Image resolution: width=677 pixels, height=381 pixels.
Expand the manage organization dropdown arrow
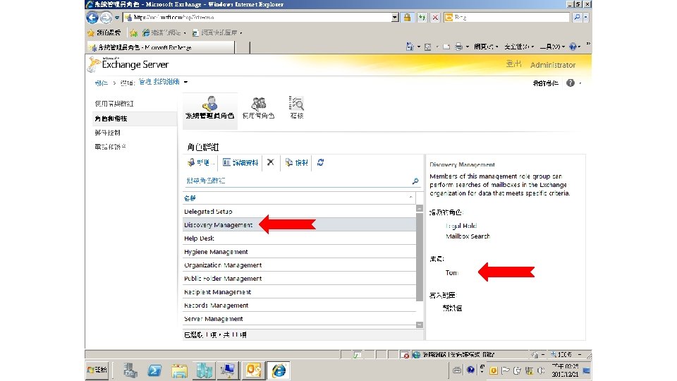tap(185, 82)
